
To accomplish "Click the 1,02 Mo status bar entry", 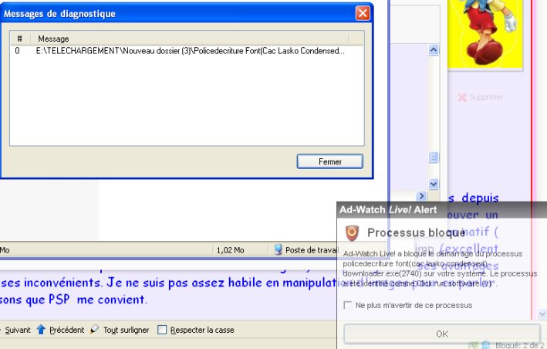I will 230,250.
